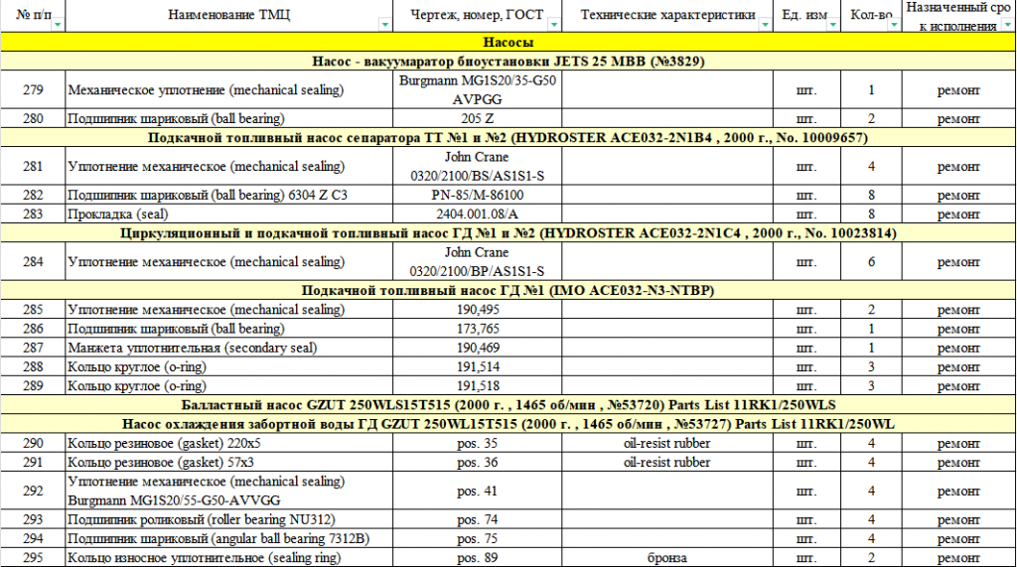Open the Ед. изм column filter dropdown
This screenshot has height=567, width=1017.
point(831,25)
